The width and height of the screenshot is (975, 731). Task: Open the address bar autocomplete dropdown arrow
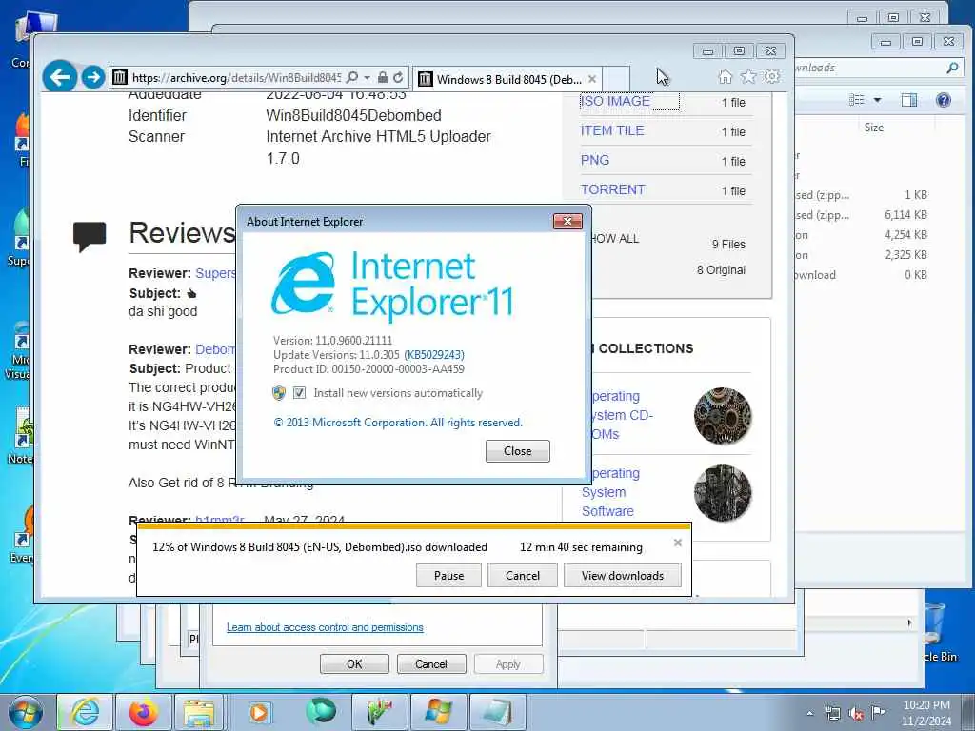click(368, 78)
